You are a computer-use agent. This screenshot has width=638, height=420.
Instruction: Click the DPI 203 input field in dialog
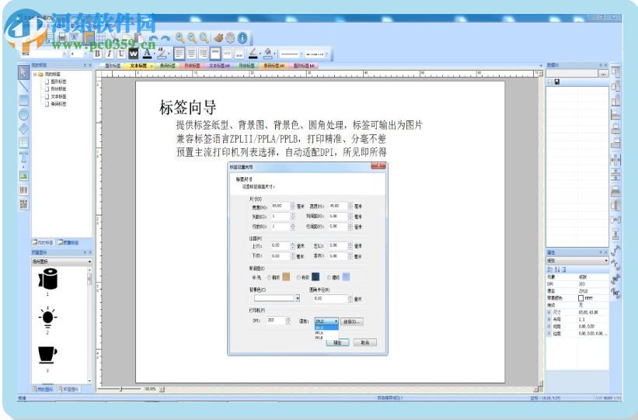pyautogui.click(x=277, y=321)
